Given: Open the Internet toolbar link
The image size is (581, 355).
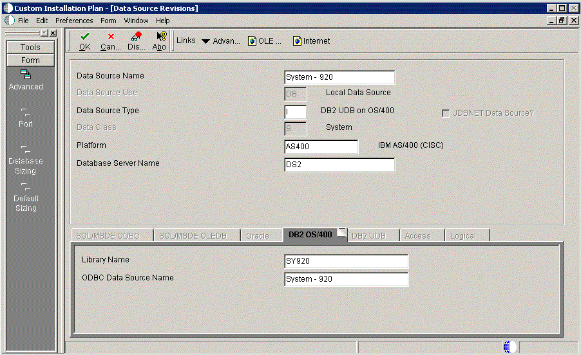Looking at the screenshot, I should [x=311, y=41].
